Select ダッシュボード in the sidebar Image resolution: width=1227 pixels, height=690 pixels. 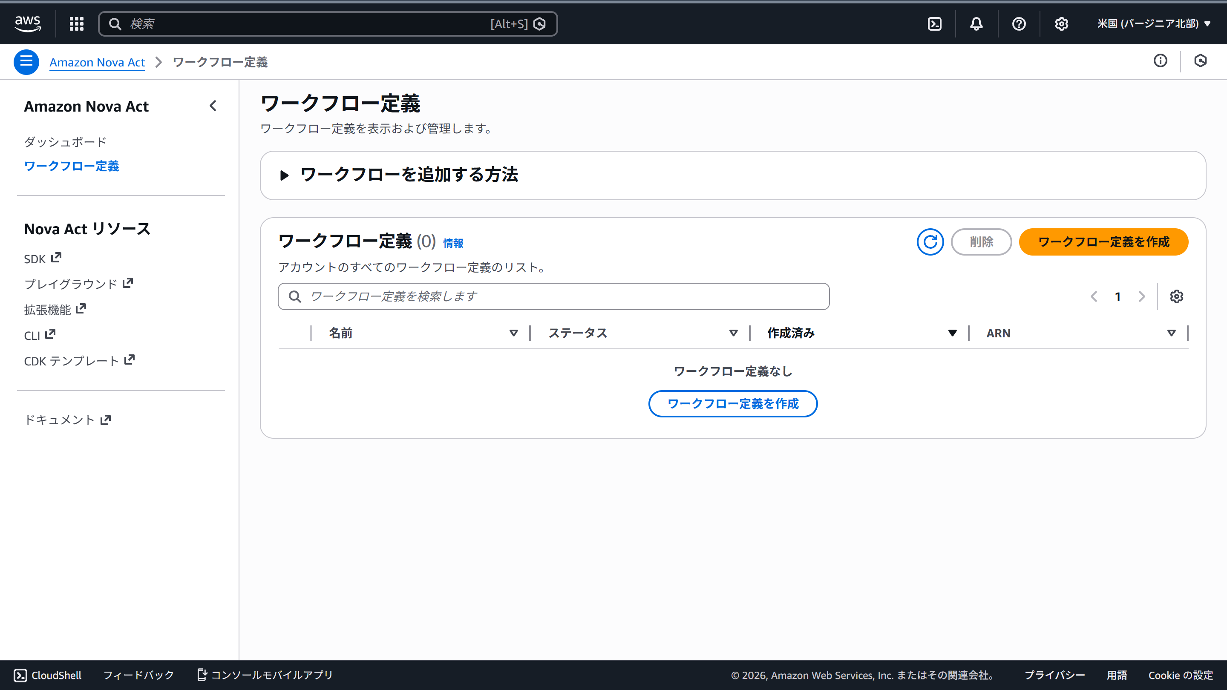[65, 142]
